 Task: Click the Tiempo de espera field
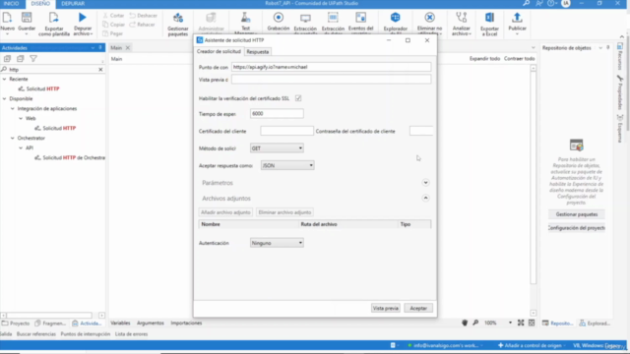tap(277, 114)
